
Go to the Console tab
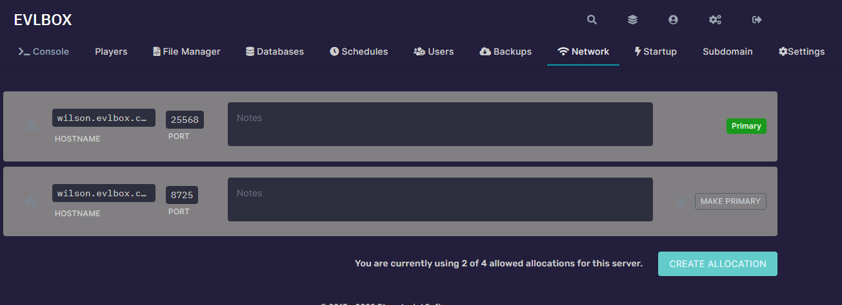pyautogui.click(x=43, y=51)
